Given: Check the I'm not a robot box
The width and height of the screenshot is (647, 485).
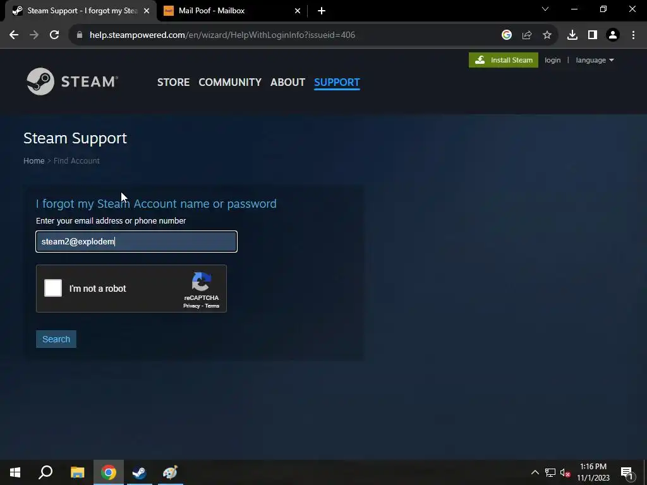Looking at the screenshot, I should [x=53, y=288].
